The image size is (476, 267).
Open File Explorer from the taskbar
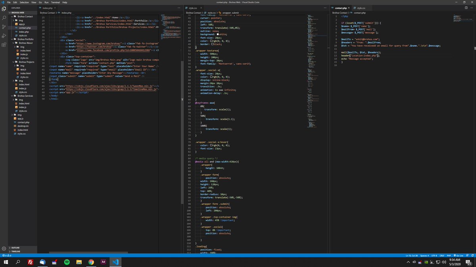coord(79,262)
